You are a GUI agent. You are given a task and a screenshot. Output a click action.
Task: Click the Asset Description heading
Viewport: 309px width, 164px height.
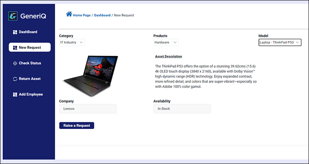pyautogui.click(x=168, y=56)
